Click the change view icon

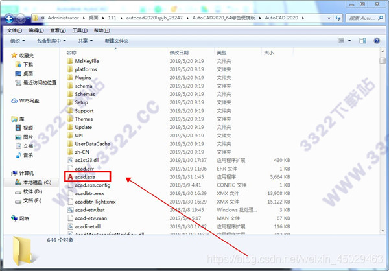click(341, 41)
